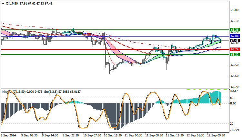The height and width of the screenshot is (139, 242).
Task: Select the green 68.36 price level label
Action: pyautogui.click(x=235, y=29)
